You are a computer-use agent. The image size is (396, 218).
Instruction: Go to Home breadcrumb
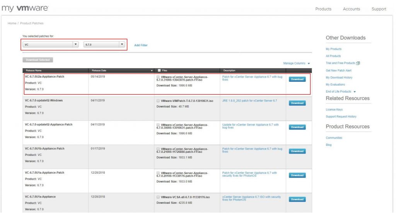coord(12,23)
